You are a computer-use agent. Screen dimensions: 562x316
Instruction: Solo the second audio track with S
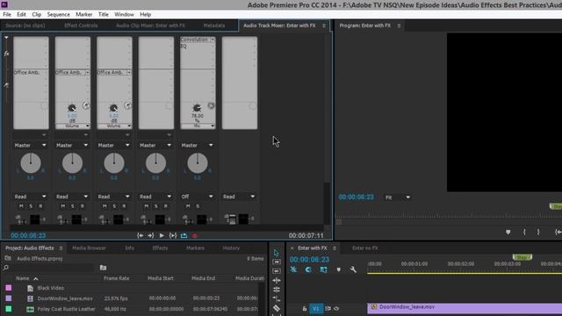[x=73, y=206]
